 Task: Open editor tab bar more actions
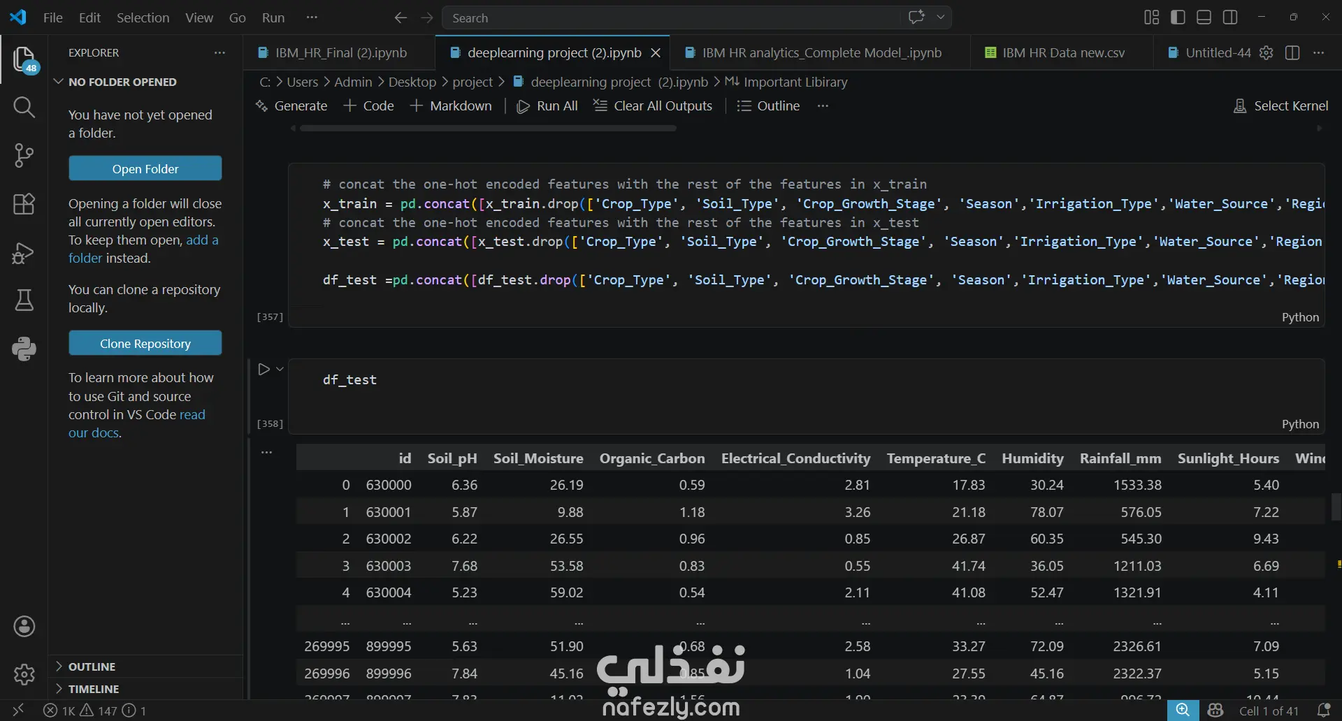(1318, 52)
